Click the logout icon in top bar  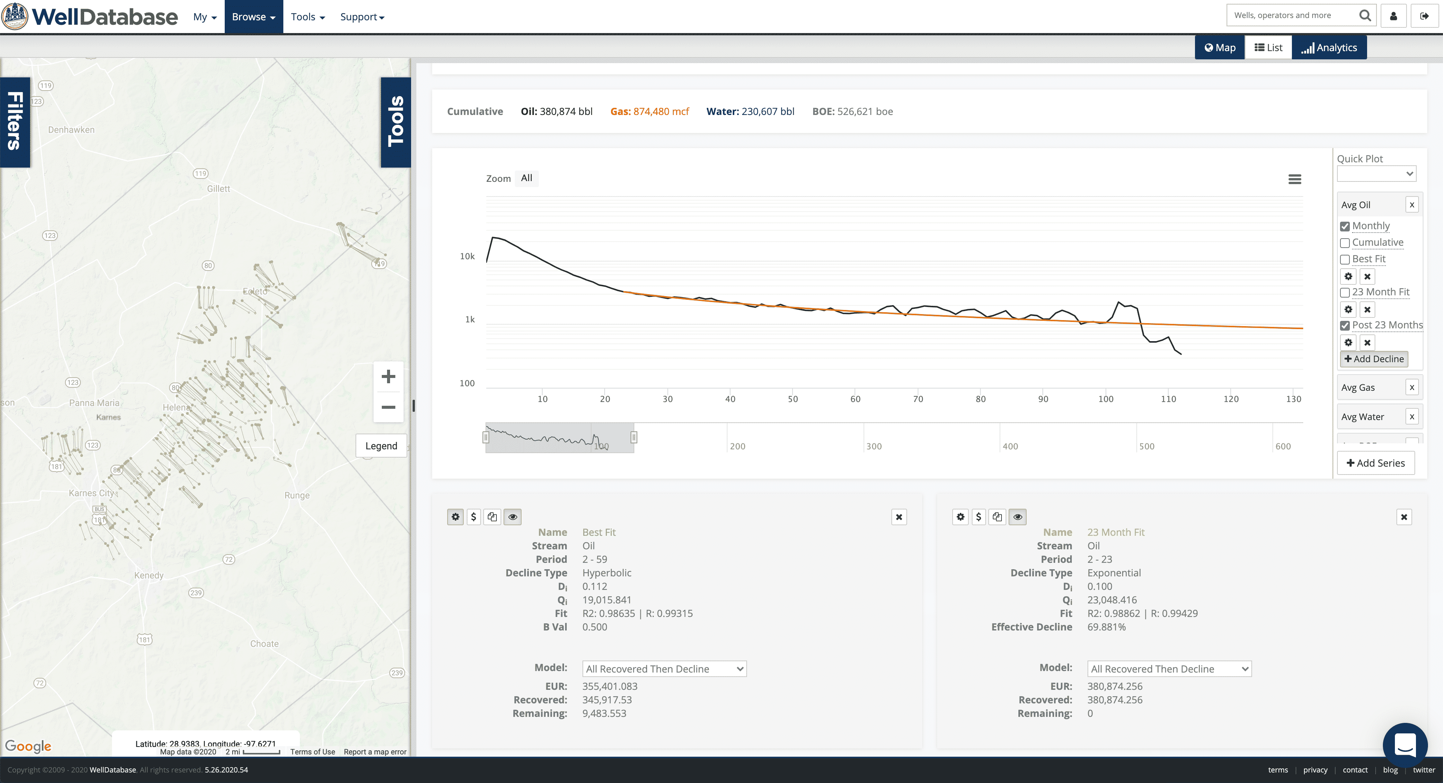coord(1424,16)
